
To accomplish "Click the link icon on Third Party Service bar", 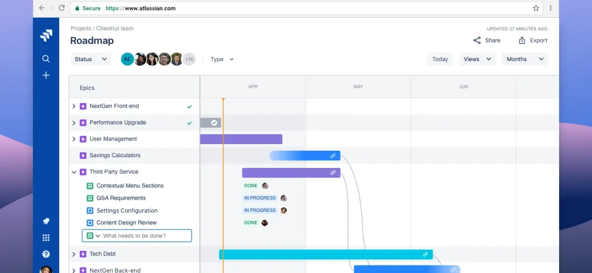I will [332, 173].
